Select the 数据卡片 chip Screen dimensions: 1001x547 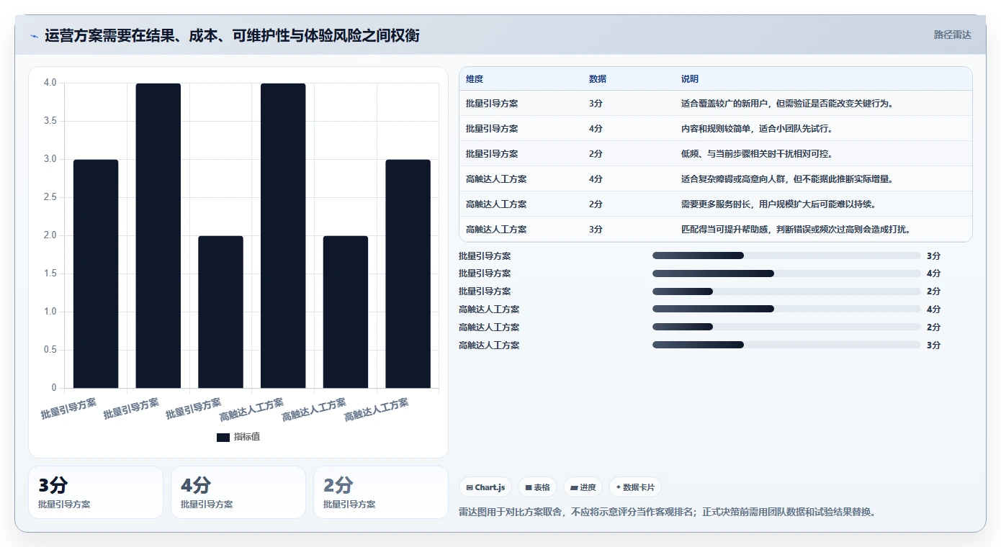pyautogui.click(x=634, y=487)
